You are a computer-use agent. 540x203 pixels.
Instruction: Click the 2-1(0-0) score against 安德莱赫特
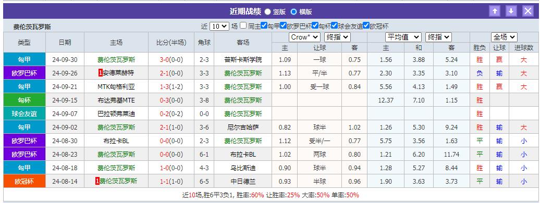[171, 73]
